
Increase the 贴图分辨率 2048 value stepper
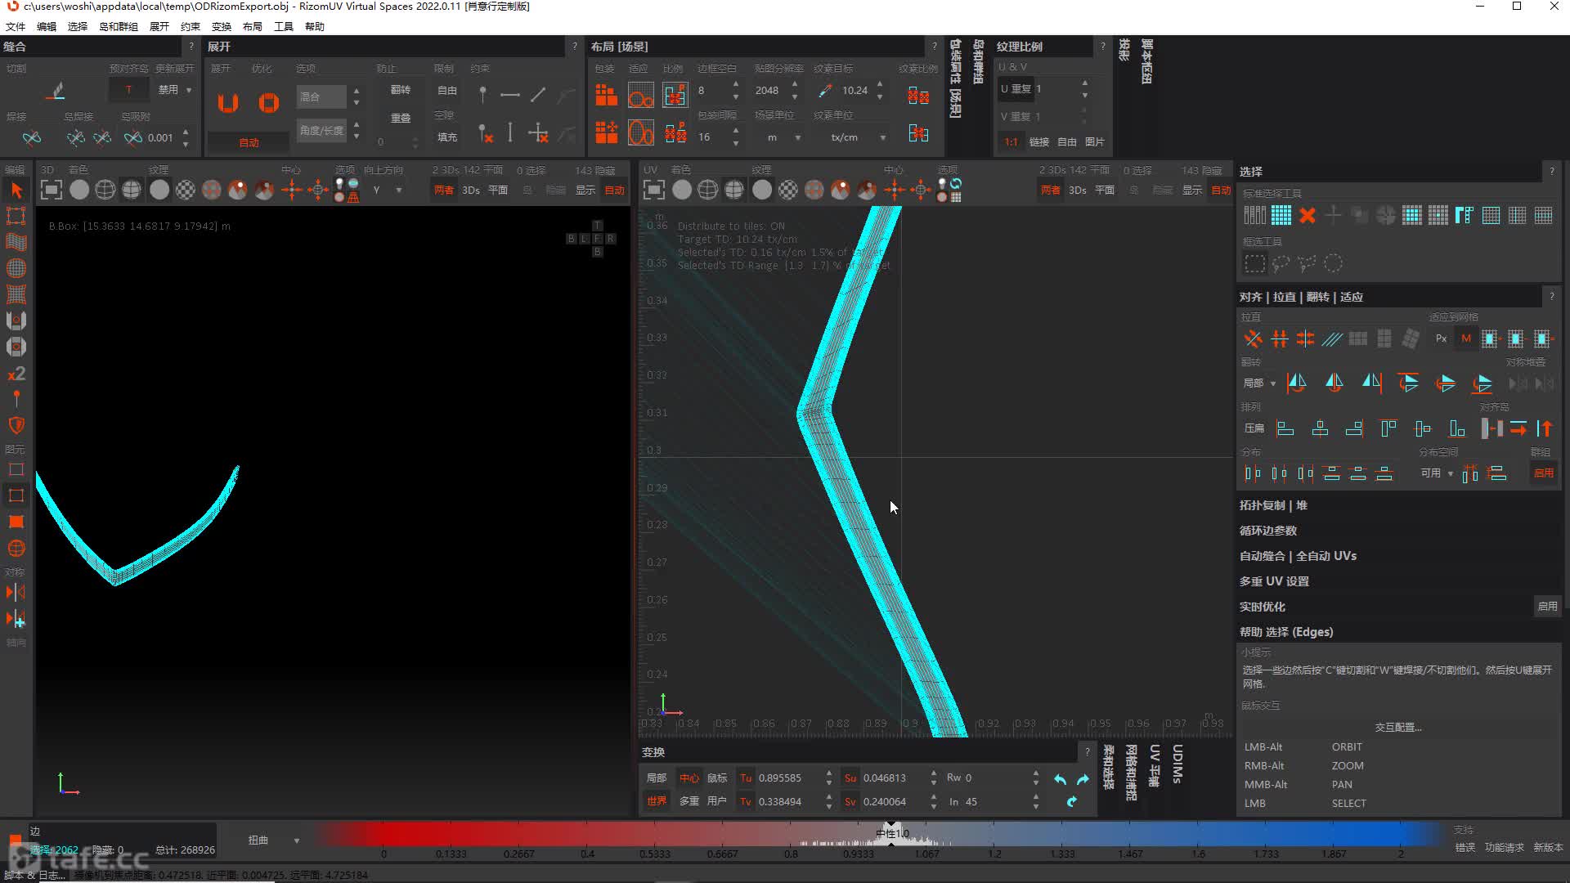pyautogui.click(x=795, y=85)
